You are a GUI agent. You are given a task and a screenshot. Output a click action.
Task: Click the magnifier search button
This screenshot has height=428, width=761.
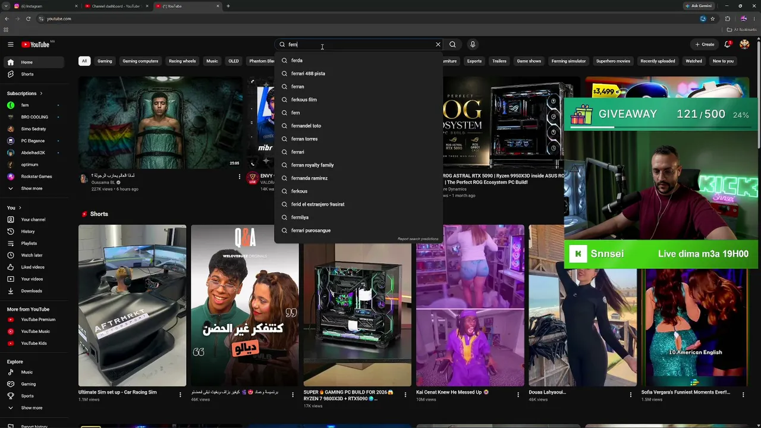(x=452, y=45)
